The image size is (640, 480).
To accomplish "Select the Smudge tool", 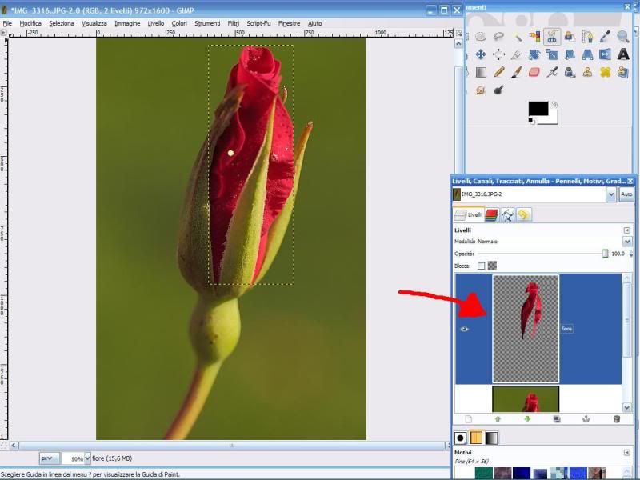I will tap(481, 90).
